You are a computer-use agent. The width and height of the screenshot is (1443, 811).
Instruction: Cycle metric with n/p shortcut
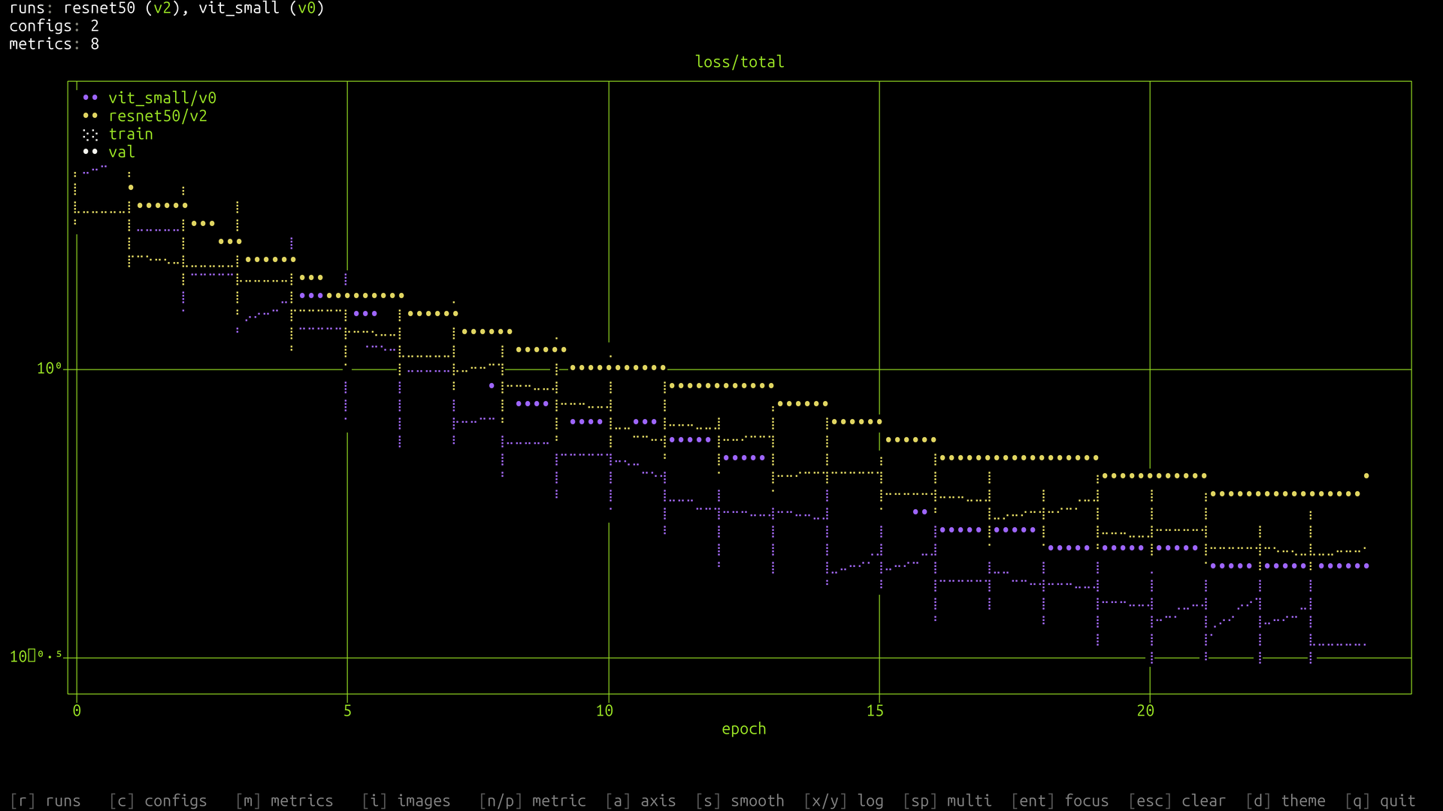pyautogui.click(x=532, y=800)
